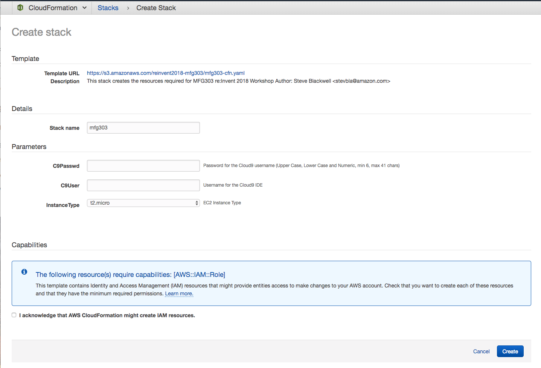Image resolution: width=541 pixels, height=368 pixels.
Task: Go to Stacks breadcrumb link
Action: pos(108,8)
